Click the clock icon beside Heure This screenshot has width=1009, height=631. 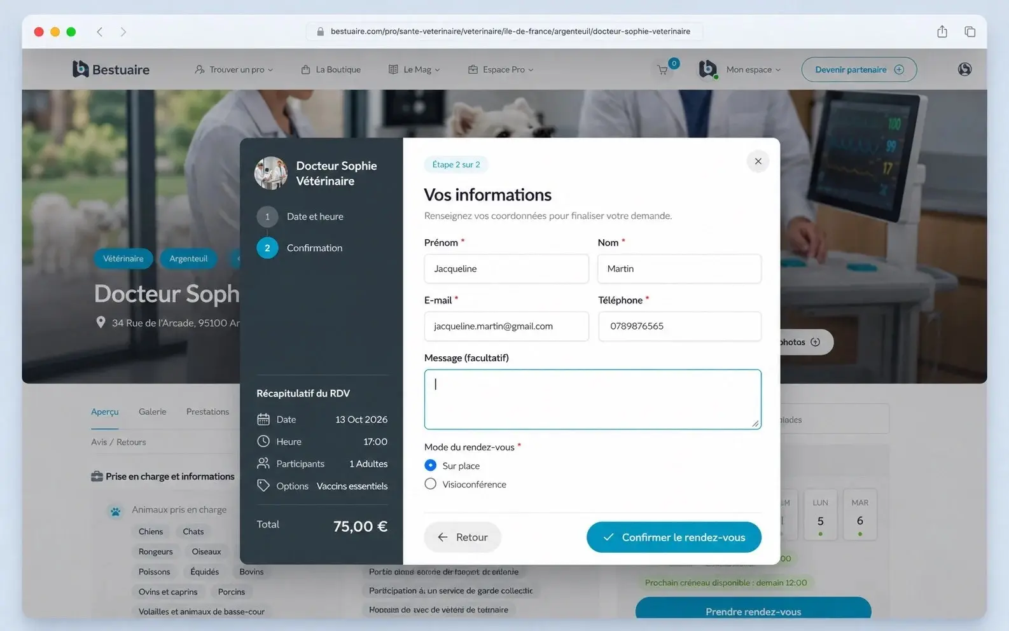point(263,441)
